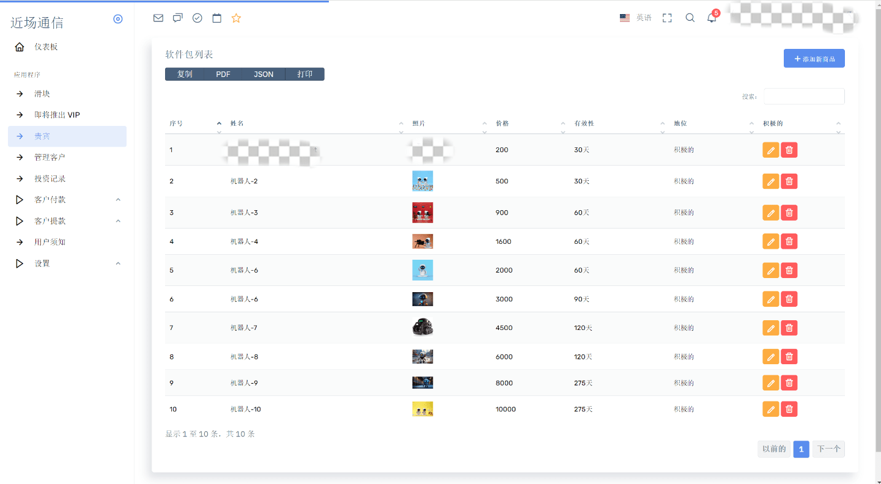
Task: Edit the 机器人-7 row
Action: click(x=771, y=328)
